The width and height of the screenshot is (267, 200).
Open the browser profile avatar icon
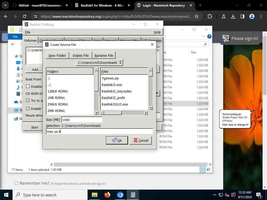pyautogui.click(x=252, y=16)
